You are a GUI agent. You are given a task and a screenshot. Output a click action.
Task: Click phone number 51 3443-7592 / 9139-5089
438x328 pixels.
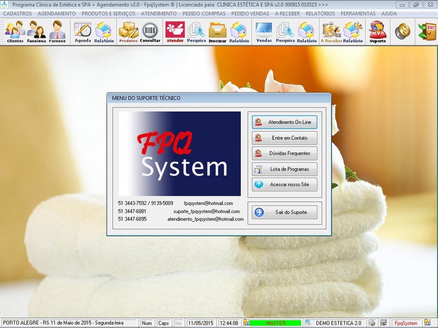pos(145,203)
